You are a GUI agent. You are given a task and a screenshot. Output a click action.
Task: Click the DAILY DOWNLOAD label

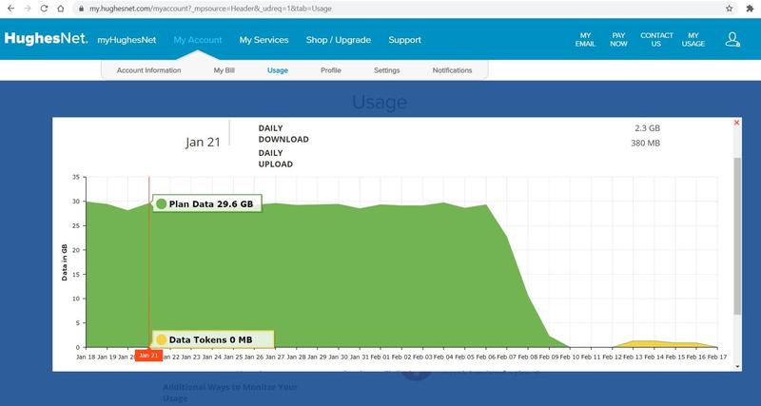(283, 133)
